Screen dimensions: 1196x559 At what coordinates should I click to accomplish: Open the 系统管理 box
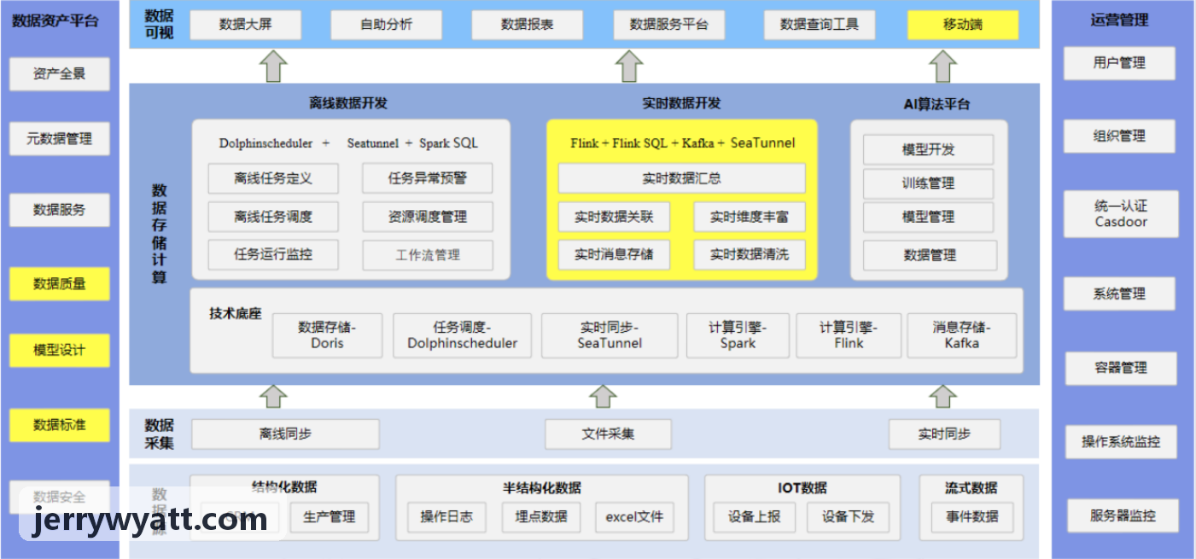[1119, 294]
